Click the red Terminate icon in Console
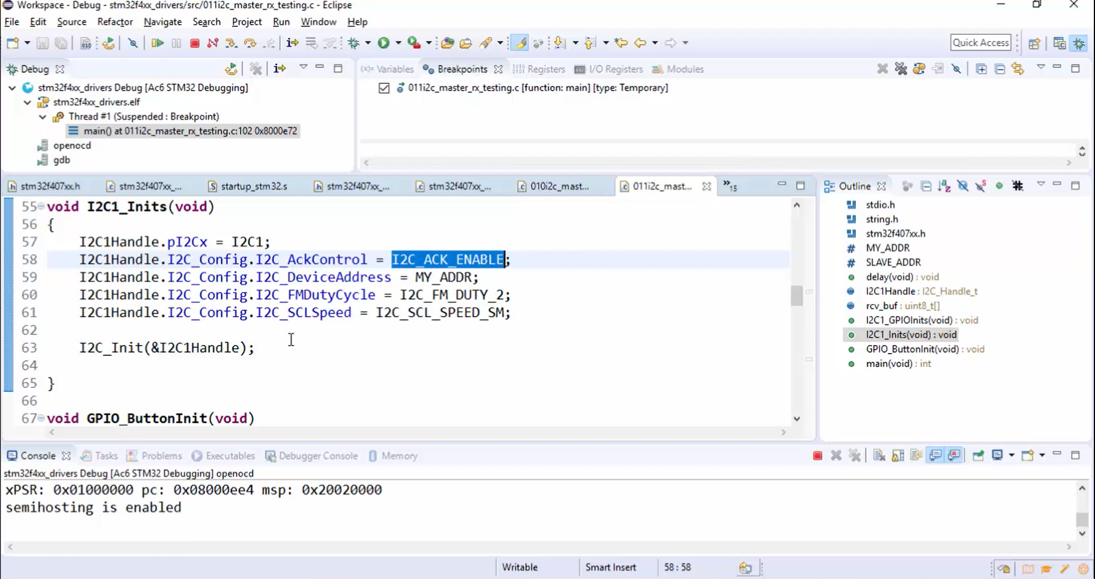The height and width of the screenshot is (579, 1095). 817,455
